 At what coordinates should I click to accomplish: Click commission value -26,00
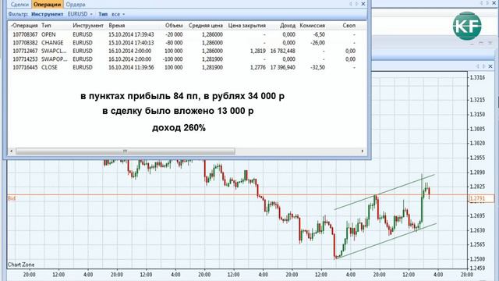[317, 43]
